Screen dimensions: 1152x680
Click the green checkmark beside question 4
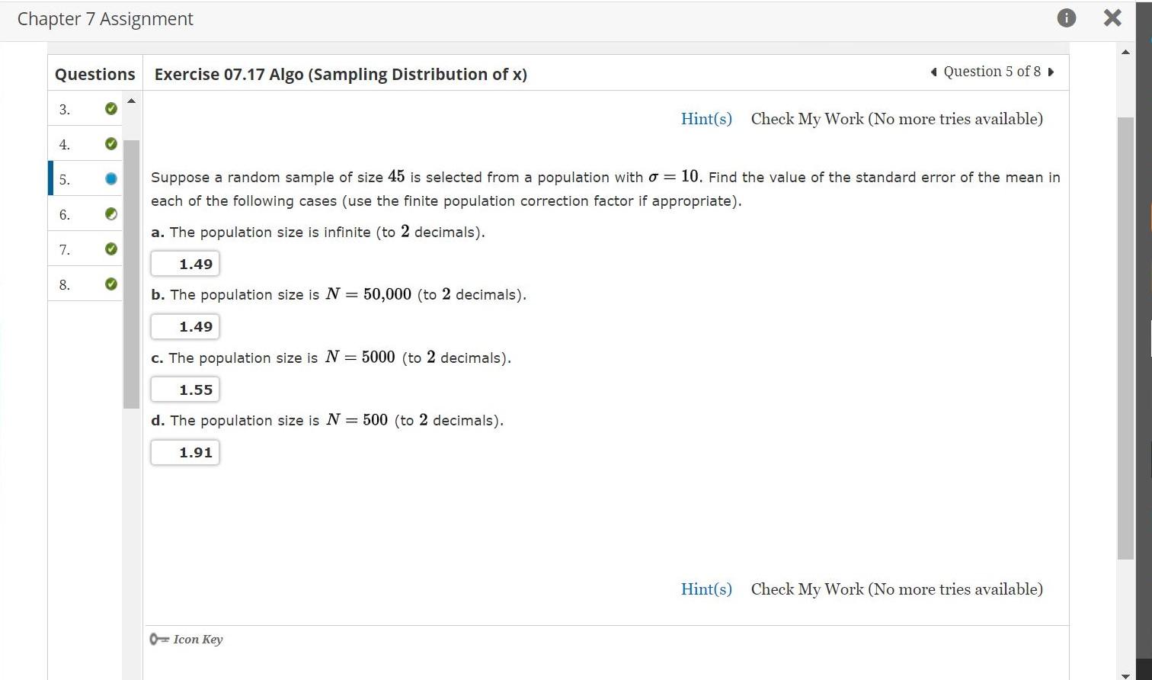111,143
